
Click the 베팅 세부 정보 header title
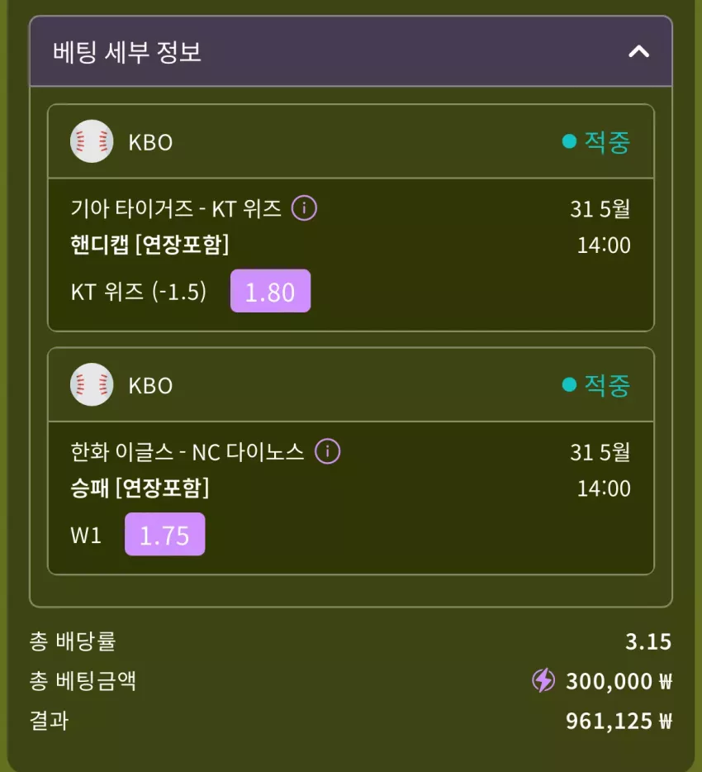point(127,52)
